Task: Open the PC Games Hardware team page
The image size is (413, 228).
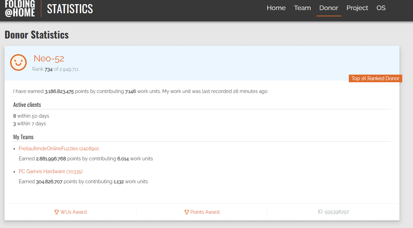Action: point(51,171)
